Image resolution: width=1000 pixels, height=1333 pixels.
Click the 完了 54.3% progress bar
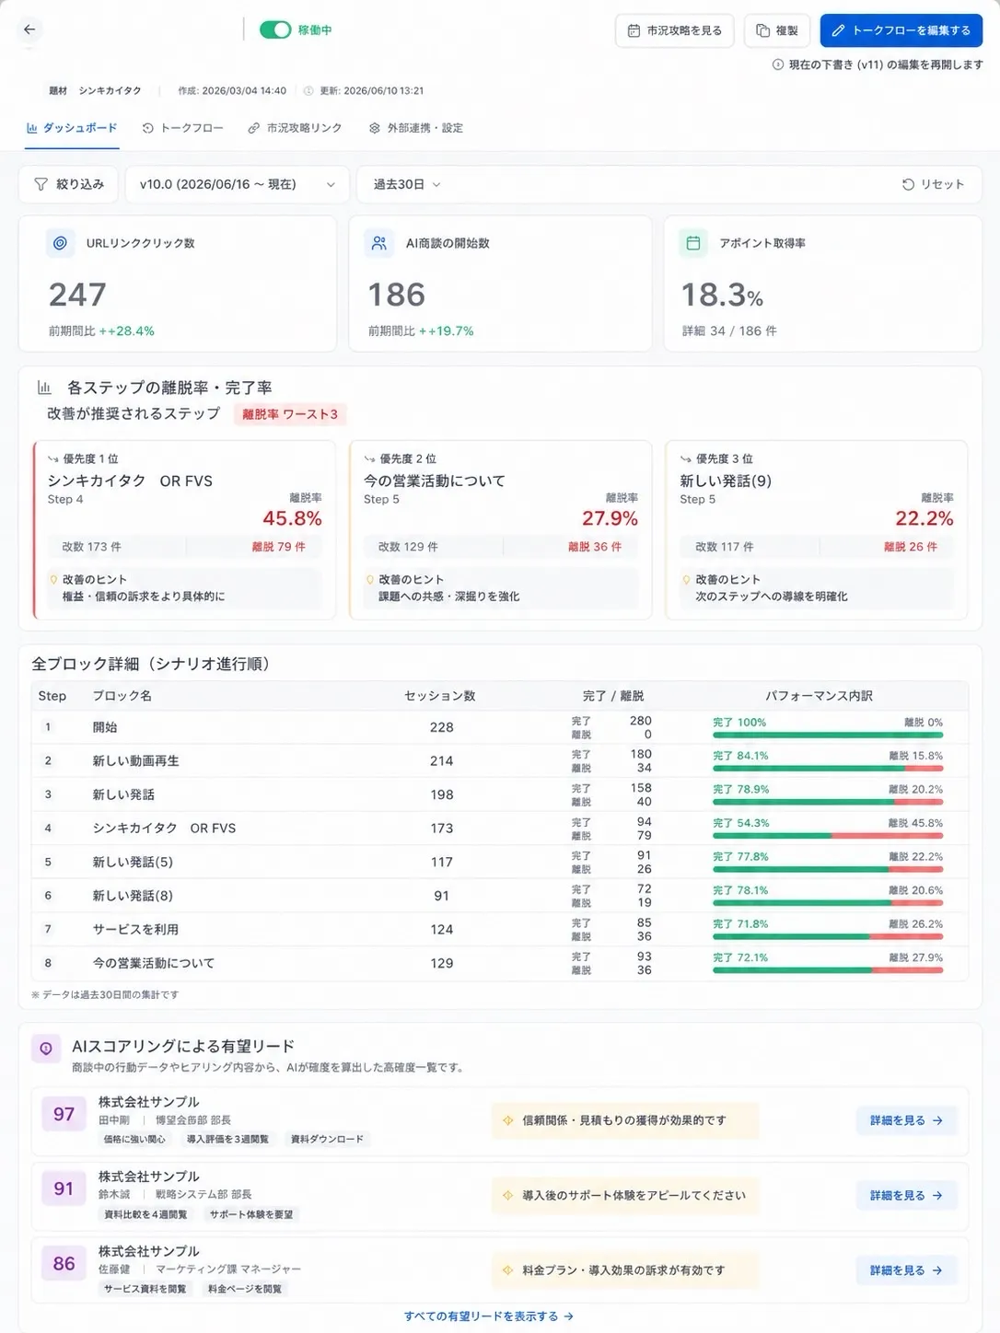coord(828,836)
